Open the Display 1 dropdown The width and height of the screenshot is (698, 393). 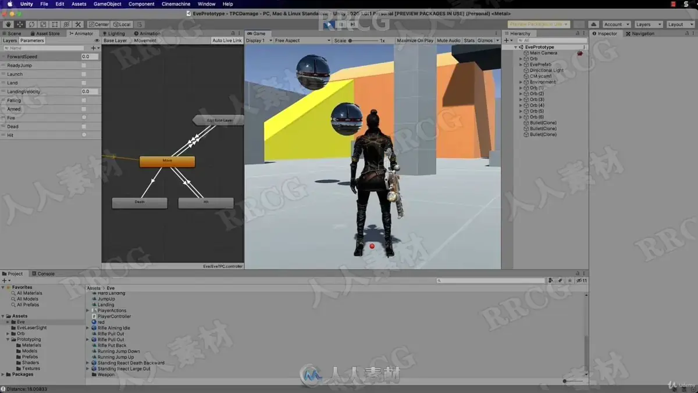[258, 41]
